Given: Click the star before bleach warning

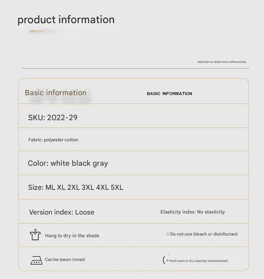Looking at the screenshot, I should click(168, 234).
